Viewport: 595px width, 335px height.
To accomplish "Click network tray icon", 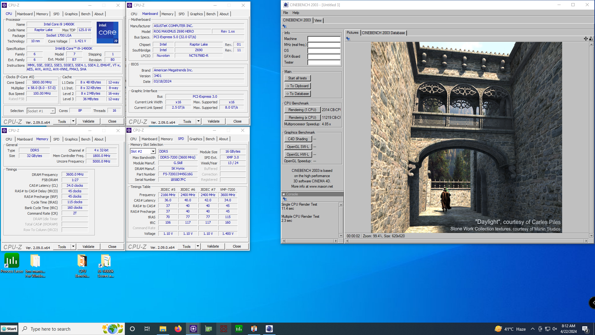I will tap(548, 329).
